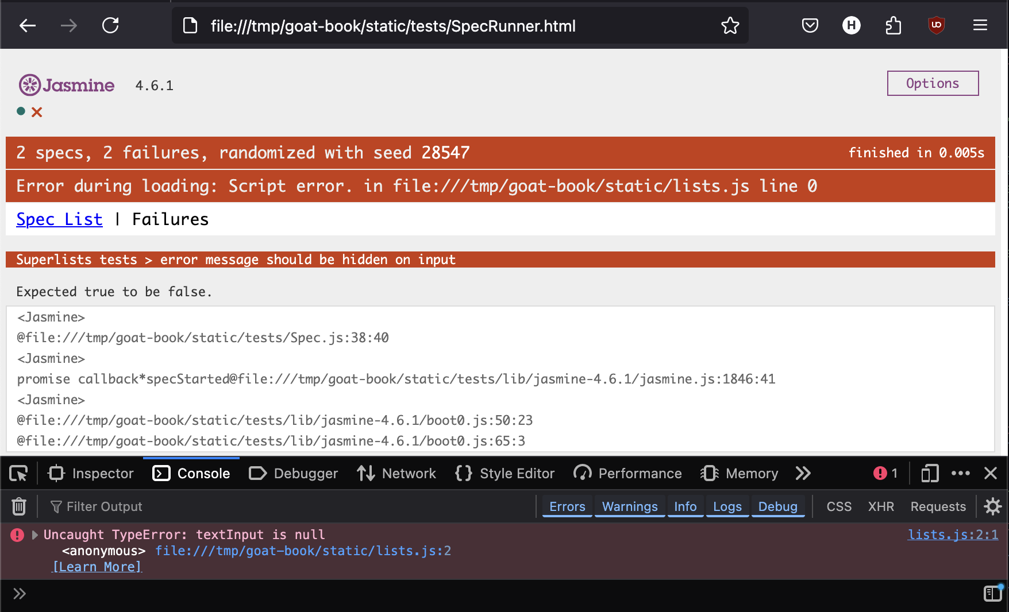Click the error count badge

point(885,473)
